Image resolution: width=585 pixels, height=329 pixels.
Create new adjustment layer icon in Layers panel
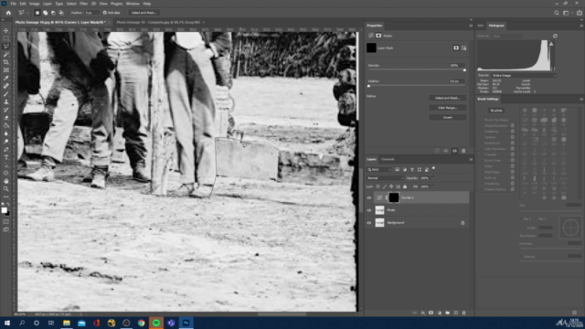coord(439,313)
